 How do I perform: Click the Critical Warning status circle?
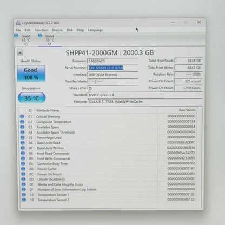[22, 116]
